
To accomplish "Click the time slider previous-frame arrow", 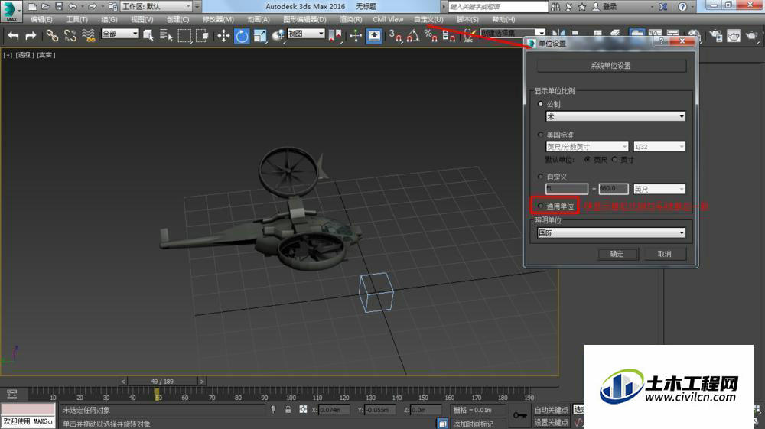I will [x=123, y=382].
